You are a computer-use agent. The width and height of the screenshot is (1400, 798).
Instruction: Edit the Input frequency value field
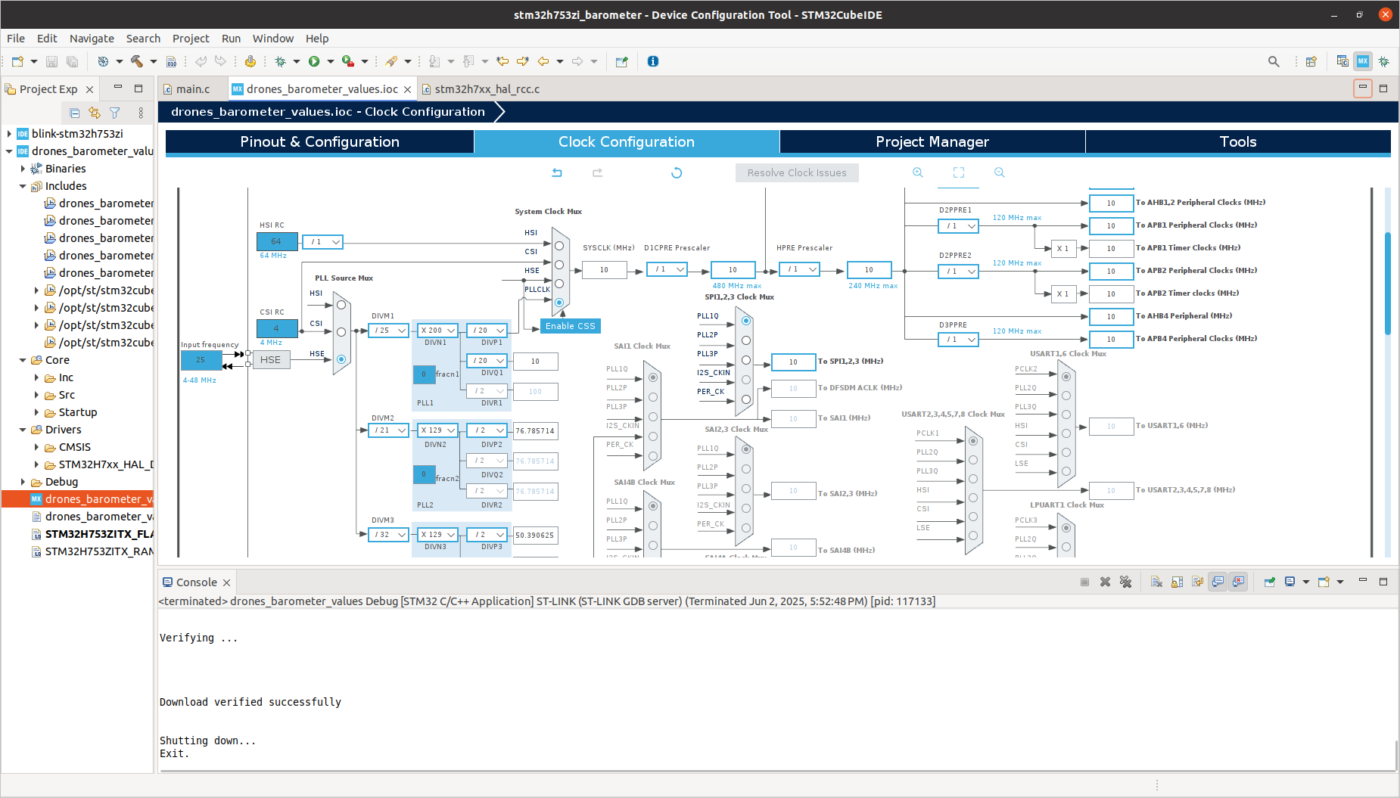point(201,360)
